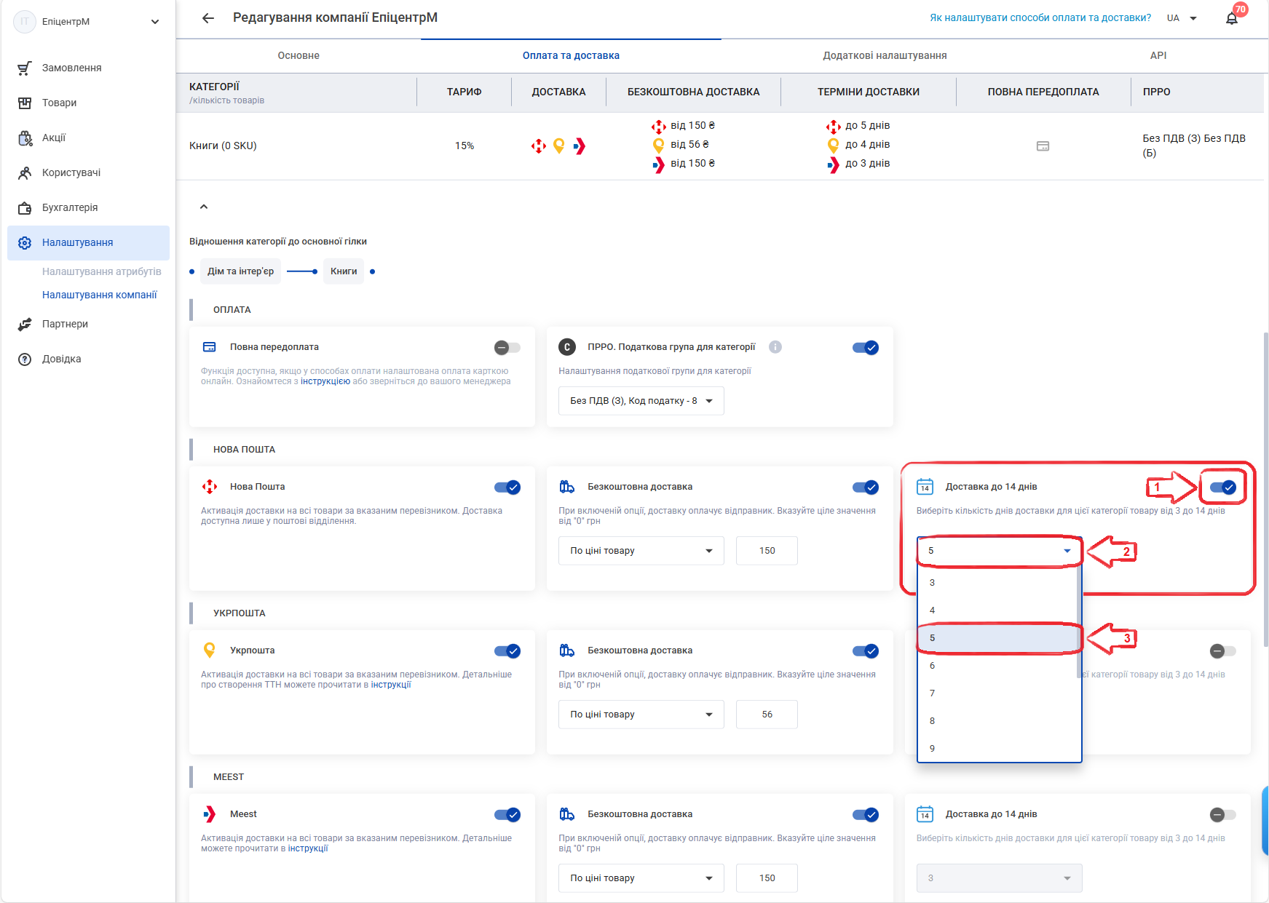Switch to the Основне tab
The height and width of the screenshot is (903, 1269).
[299, 56]
